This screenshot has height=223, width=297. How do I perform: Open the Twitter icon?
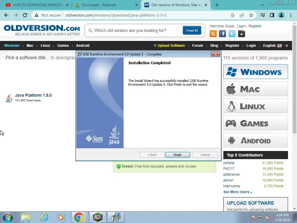tap(232, 34)
